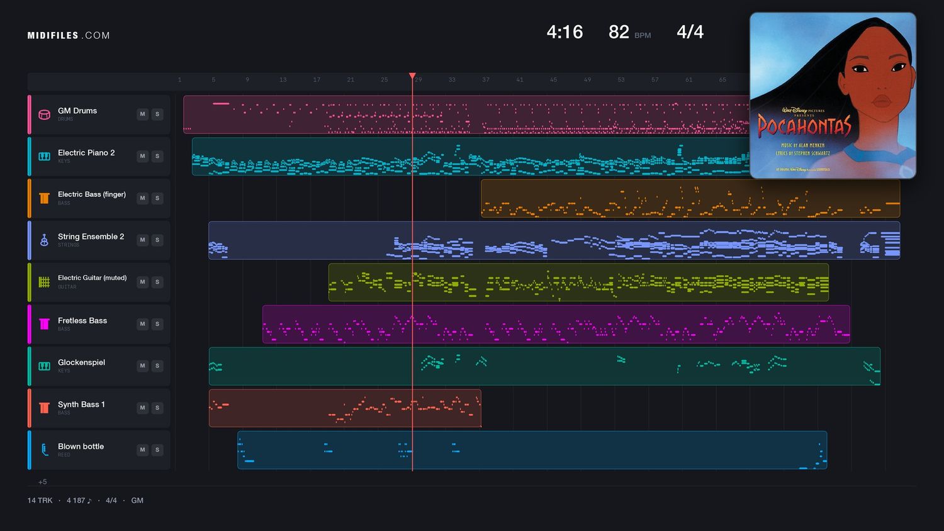Image resolution: width=944 pixels, height=531 pixels.
Task: Select the teal Electric Piano 2 clip
Action: point(471,156)
